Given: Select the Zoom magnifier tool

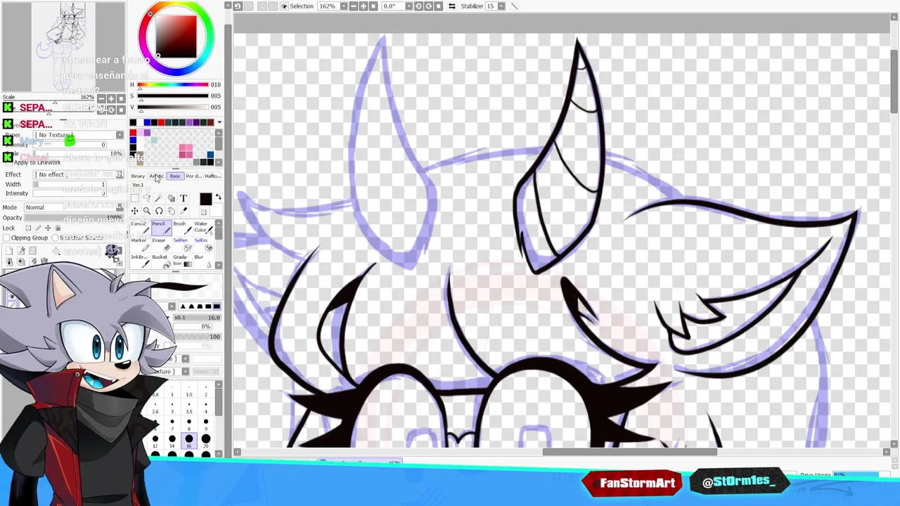Looking at the screenshot, I should coord(146,211).
